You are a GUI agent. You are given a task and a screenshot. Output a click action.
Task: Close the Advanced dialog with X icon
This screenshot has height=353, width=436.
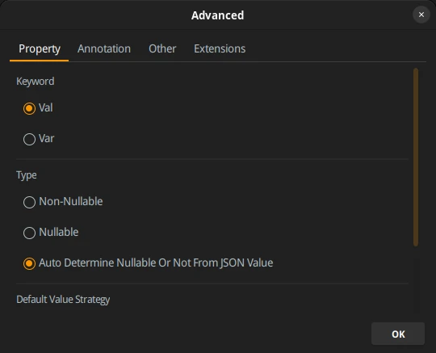[421, 15]
